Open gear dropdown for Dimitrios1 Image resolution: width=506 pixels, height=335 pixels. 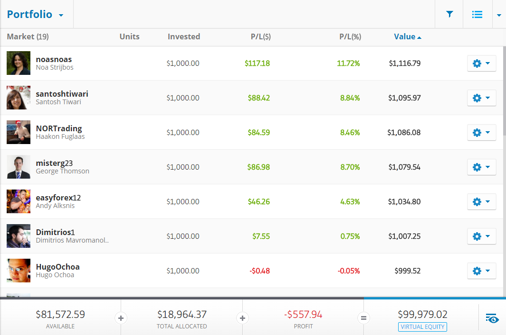pyautogui.click(x=481, y=236)
